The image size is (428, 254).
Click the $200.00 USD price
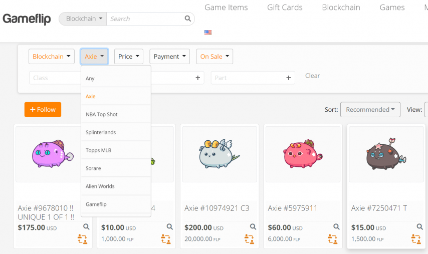pos(204,227)
